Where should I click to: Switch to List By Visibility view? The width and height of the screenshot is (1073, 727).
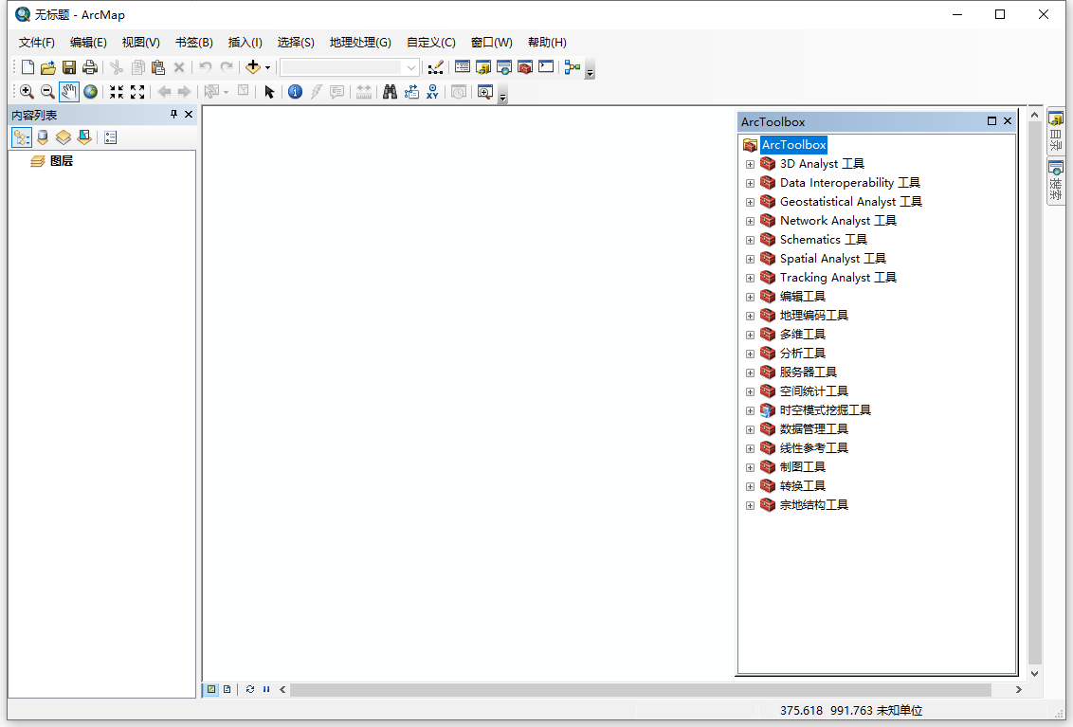point(63,137)
